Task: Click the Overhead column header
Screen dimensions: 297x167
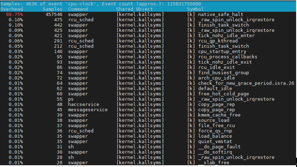Action: pyautogui.click(x=12, y=9)
